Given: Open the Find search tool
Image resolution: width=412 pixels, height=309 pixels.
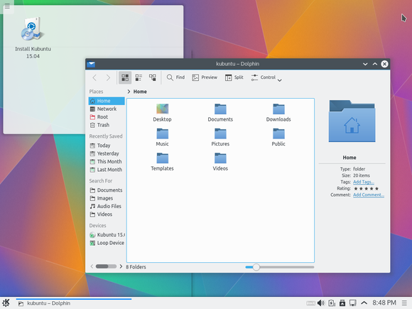Looking at the screenshot, I should (175, 77).
